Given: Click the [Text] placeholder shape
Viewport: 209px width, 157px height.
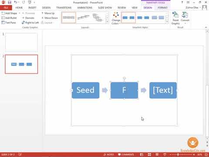Looking at the screenshot, I should tap(163, 90).
